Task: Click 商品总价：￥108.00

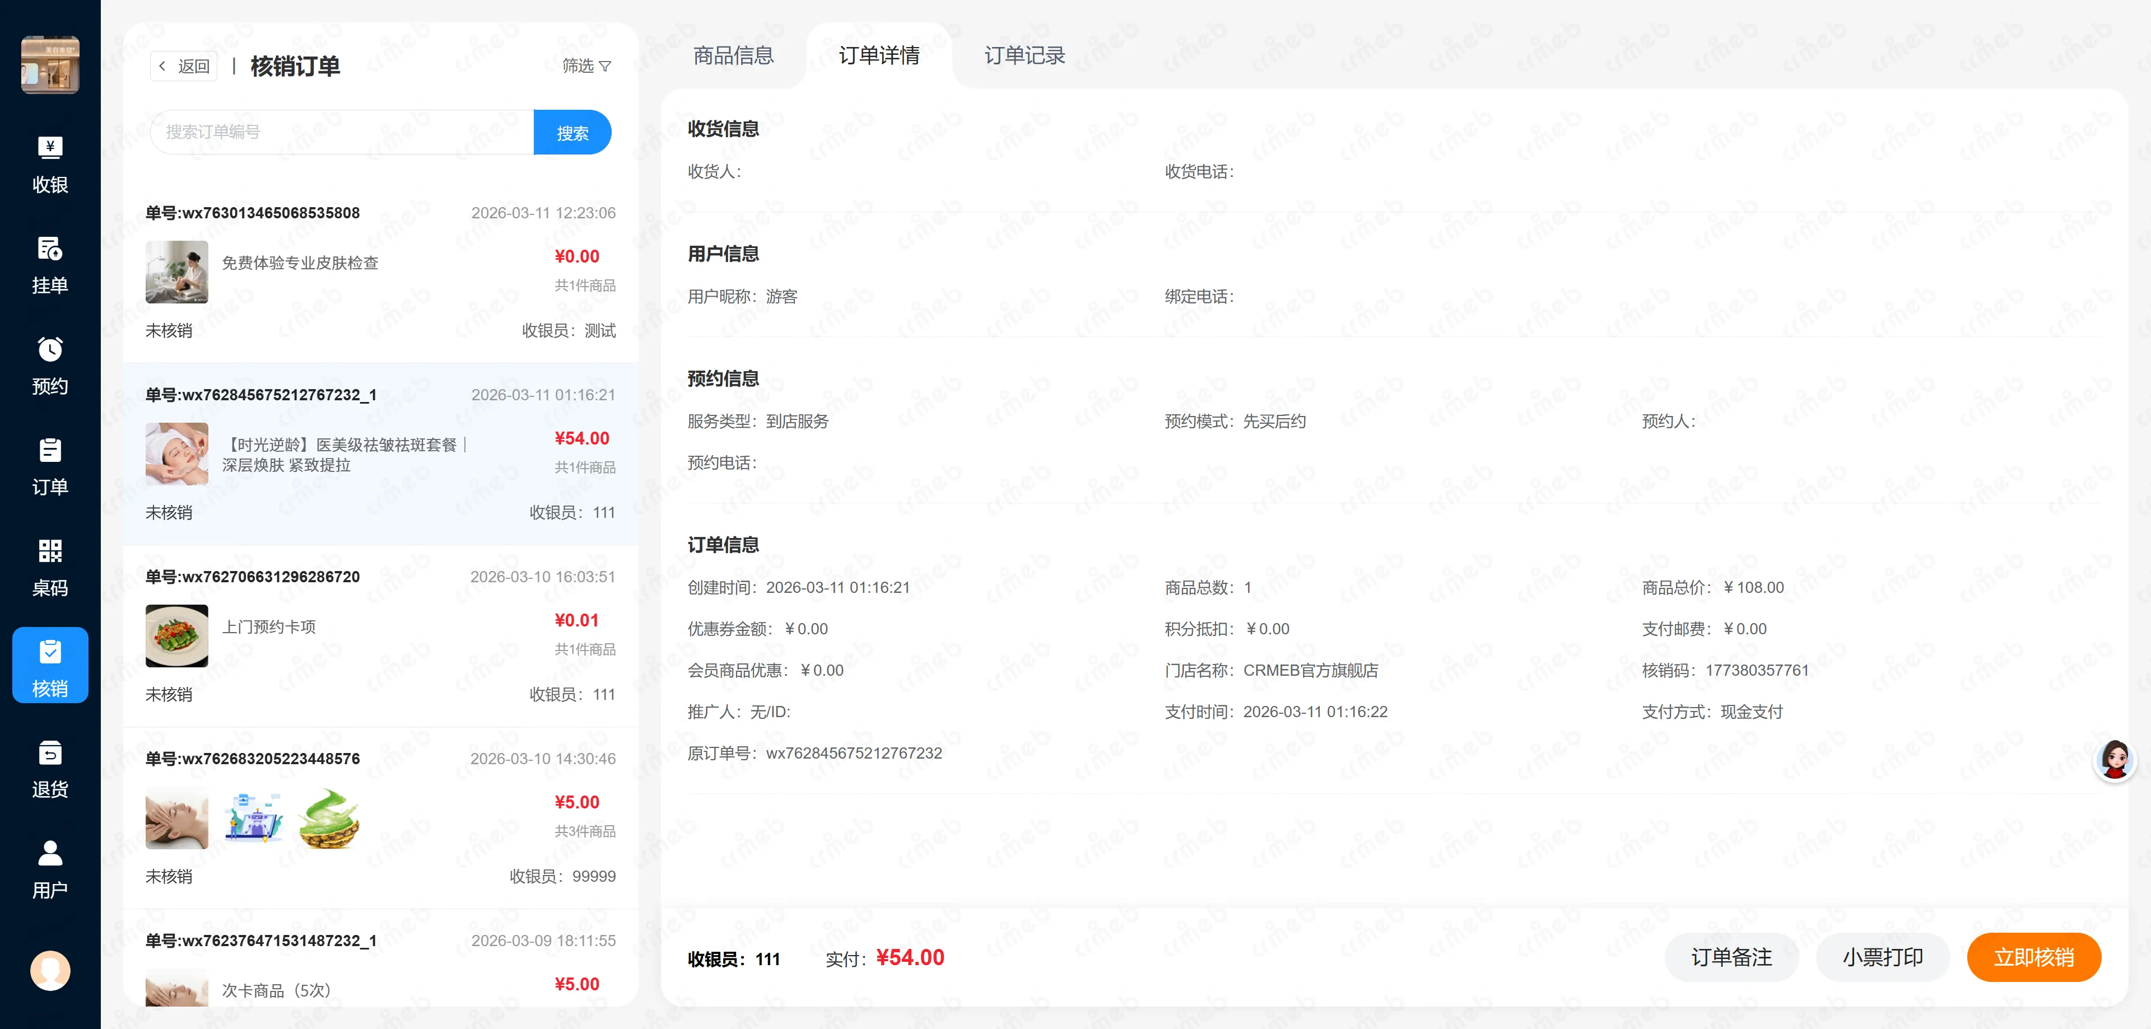Action: pos(1712,587)
